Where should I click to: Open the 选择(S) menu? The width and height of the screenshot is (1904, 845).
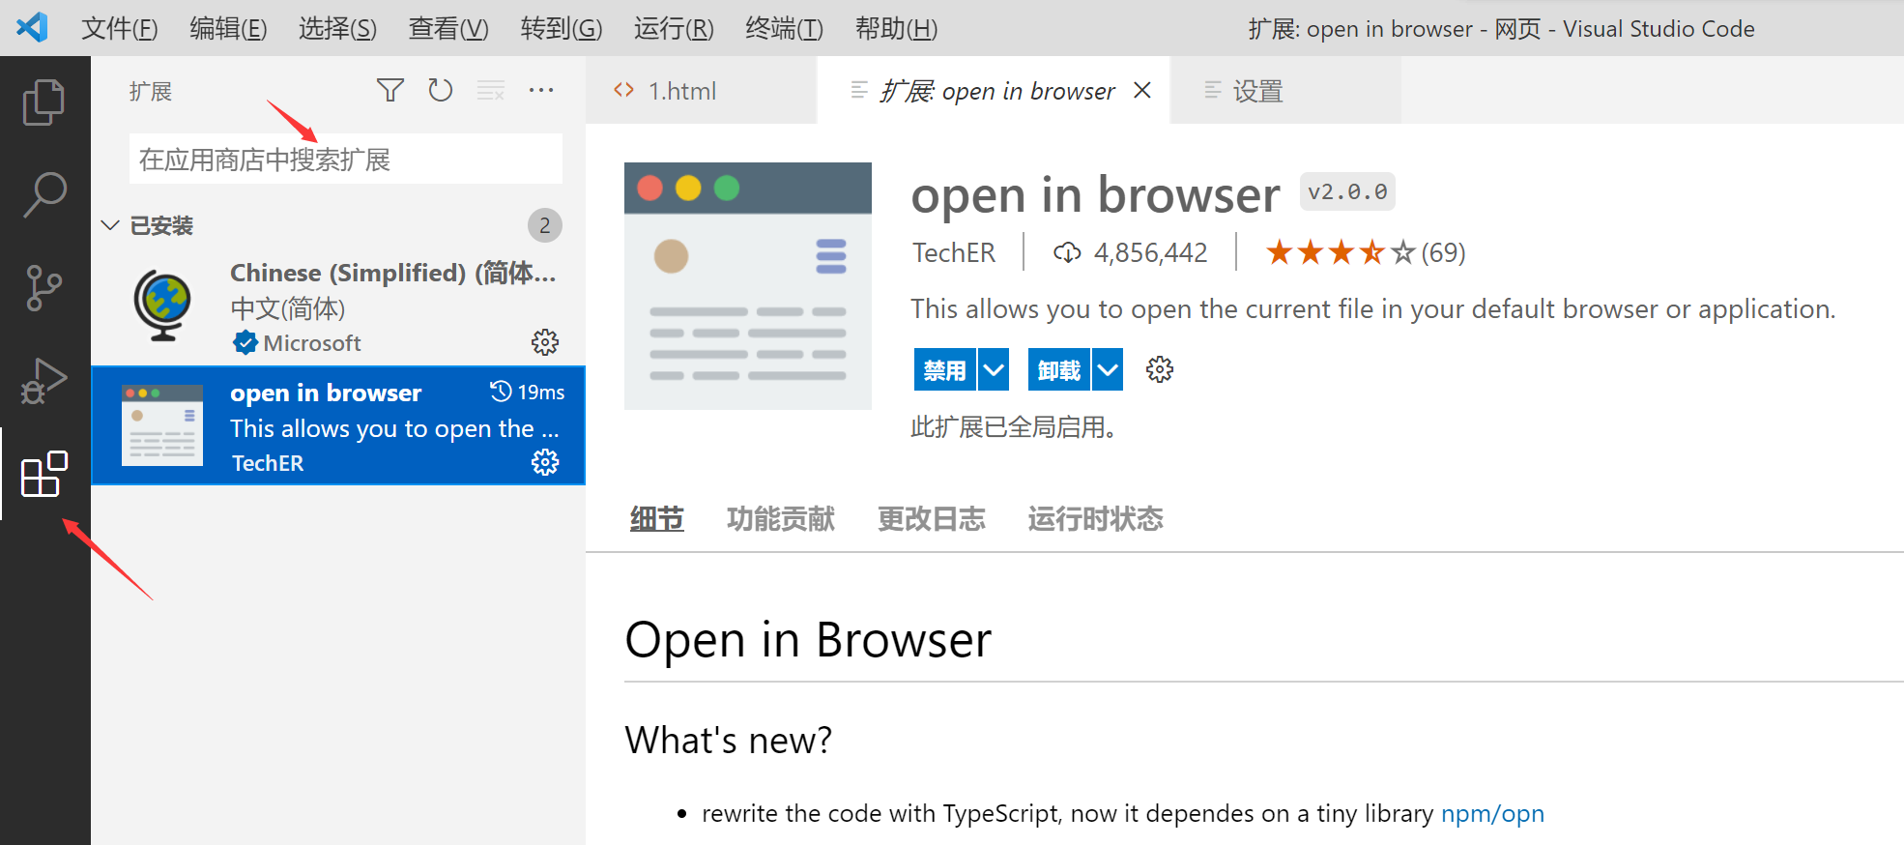click(337, 29)
